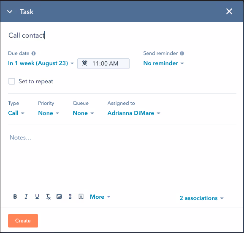The width and height of the screenshot is (244, 233).
Task: Change assignee Adrianna DiMare
Action: (x=134, y=113)
